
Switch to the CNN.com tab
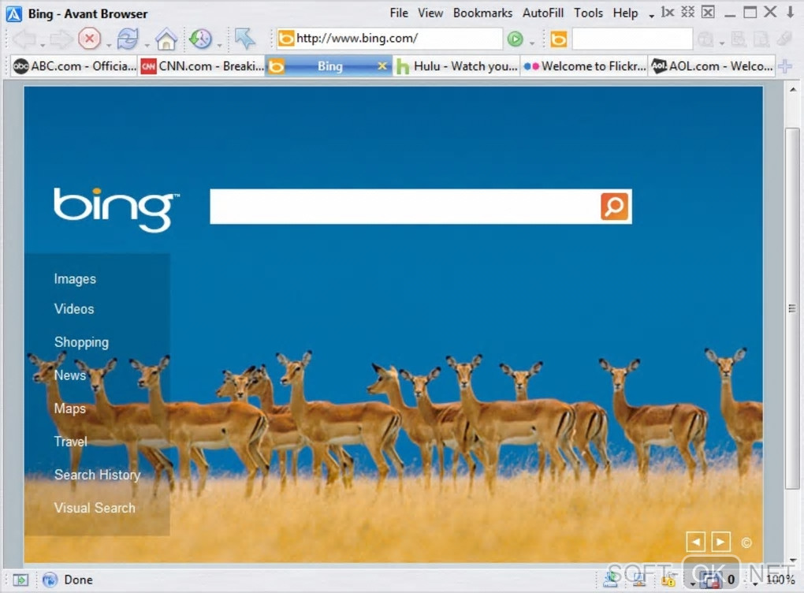point(202,66)
